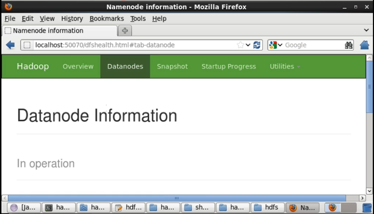
Task: Open the Startup Progress tab
Action: click(x=229, y=66)
